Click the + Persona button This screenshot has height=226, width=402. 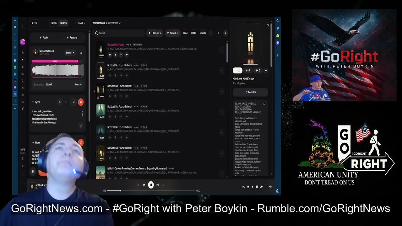click(x=72, y=37)
